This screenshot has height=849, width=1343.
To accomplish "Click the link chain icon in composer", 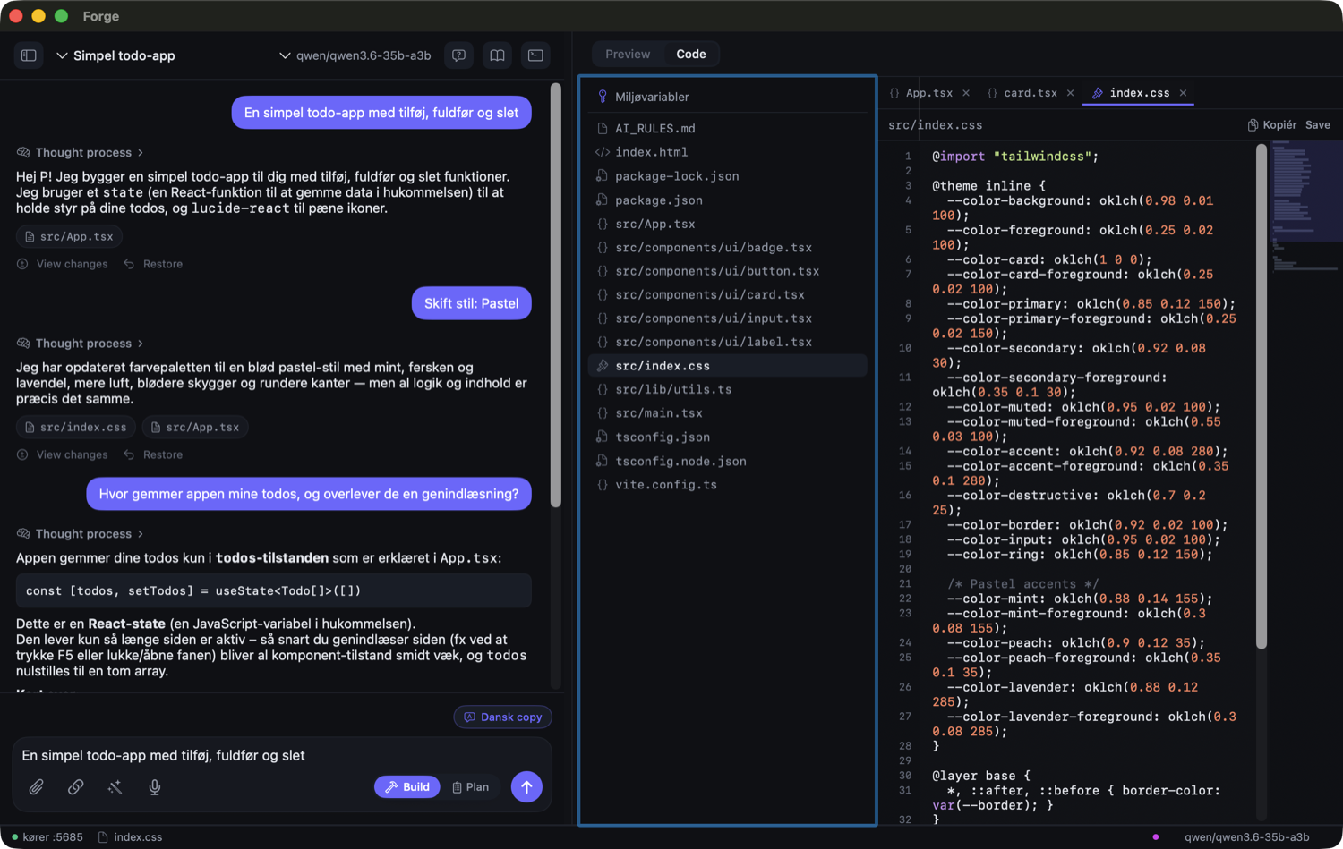I will click(x=75, y=787).
